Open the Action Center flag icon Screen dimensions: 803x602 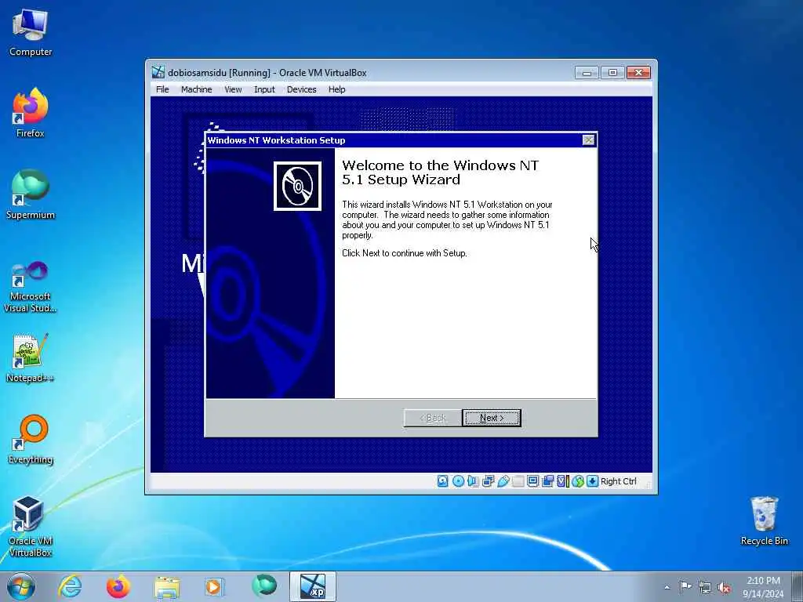685,587
